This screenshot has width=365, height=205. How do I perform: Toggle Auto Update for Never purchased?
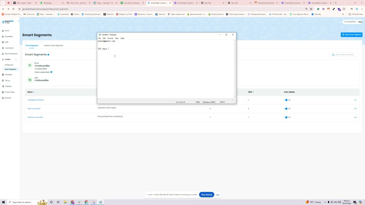tap(286, 108)
